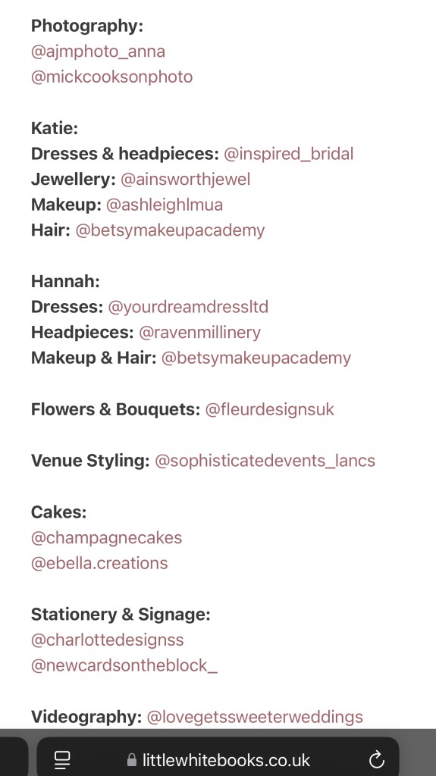Open @ajmphoto_anna photography link
Image resolution: width=436 pixels, height=776 pixels.
[98, 52]
